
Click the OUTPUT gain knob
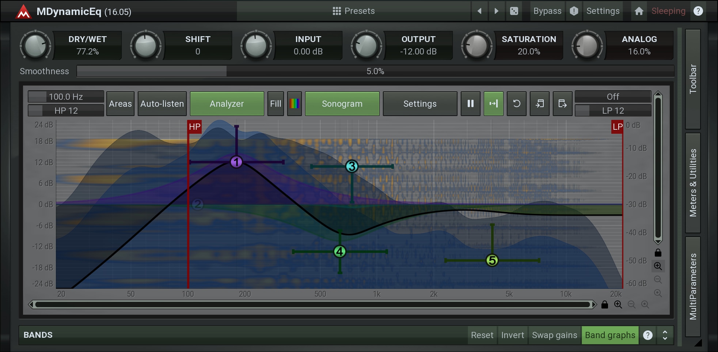tap(366, 46)
